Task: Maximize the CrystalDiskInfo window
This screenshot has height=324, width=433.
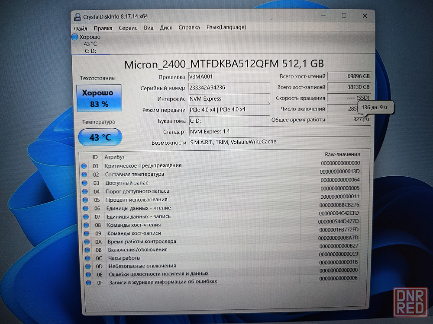Action: point(344,16)
